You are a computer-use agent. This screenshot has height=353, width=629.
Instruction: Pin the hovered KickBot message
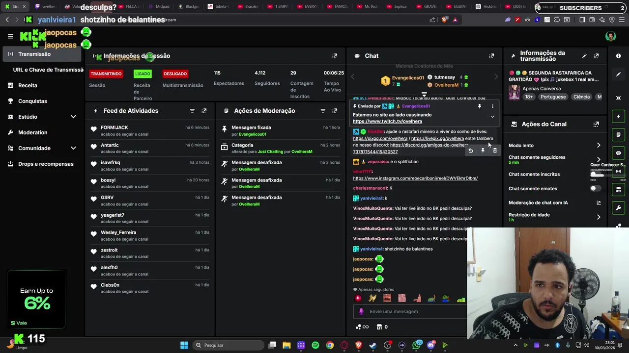pos(483,151)
